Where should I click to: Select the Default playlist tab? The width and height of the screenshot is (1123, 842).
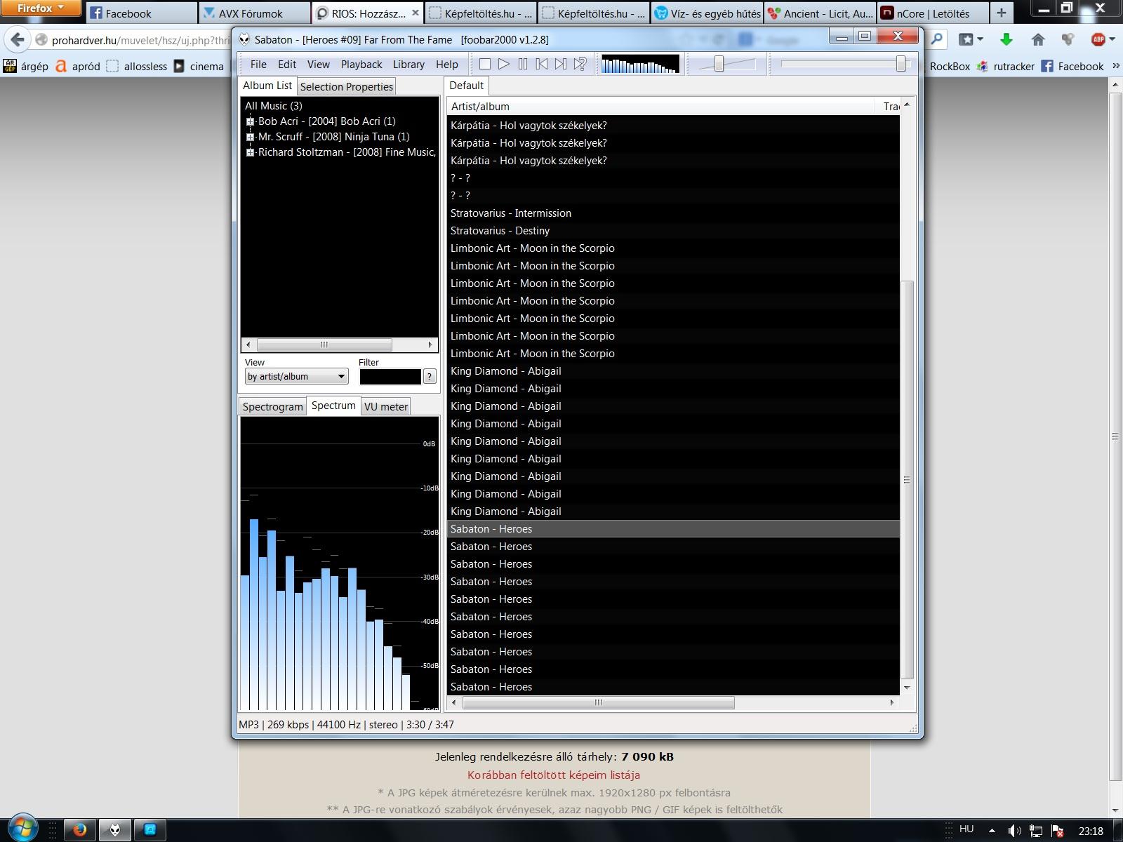coord(467,86)
